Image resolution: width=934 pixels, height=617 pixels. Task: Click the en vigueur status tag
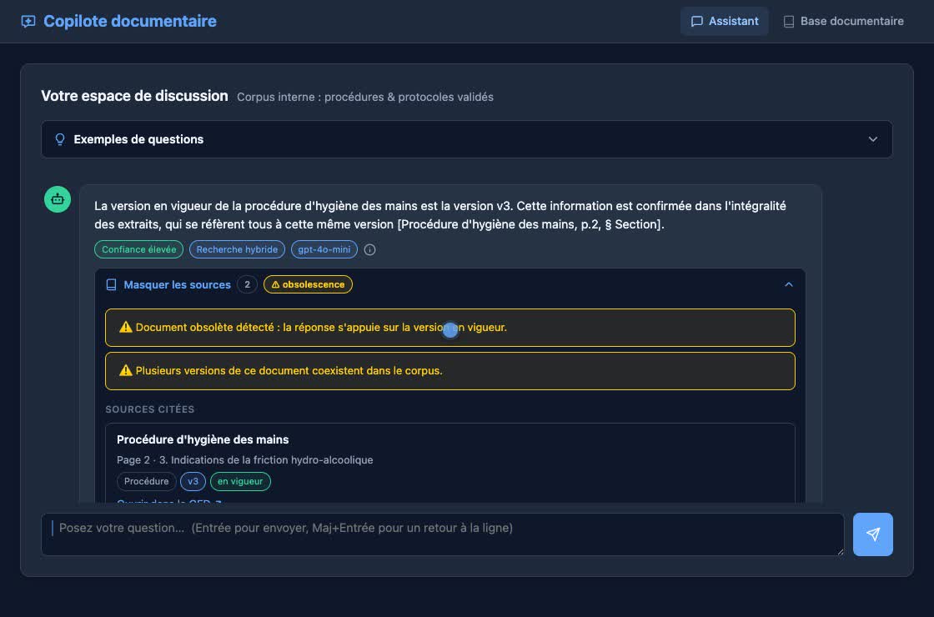(x=240, y=481)
